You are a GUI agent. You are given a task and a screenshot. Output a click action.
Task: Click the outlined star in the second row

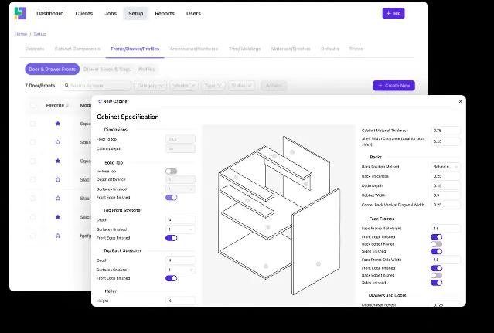coord(57,142)
